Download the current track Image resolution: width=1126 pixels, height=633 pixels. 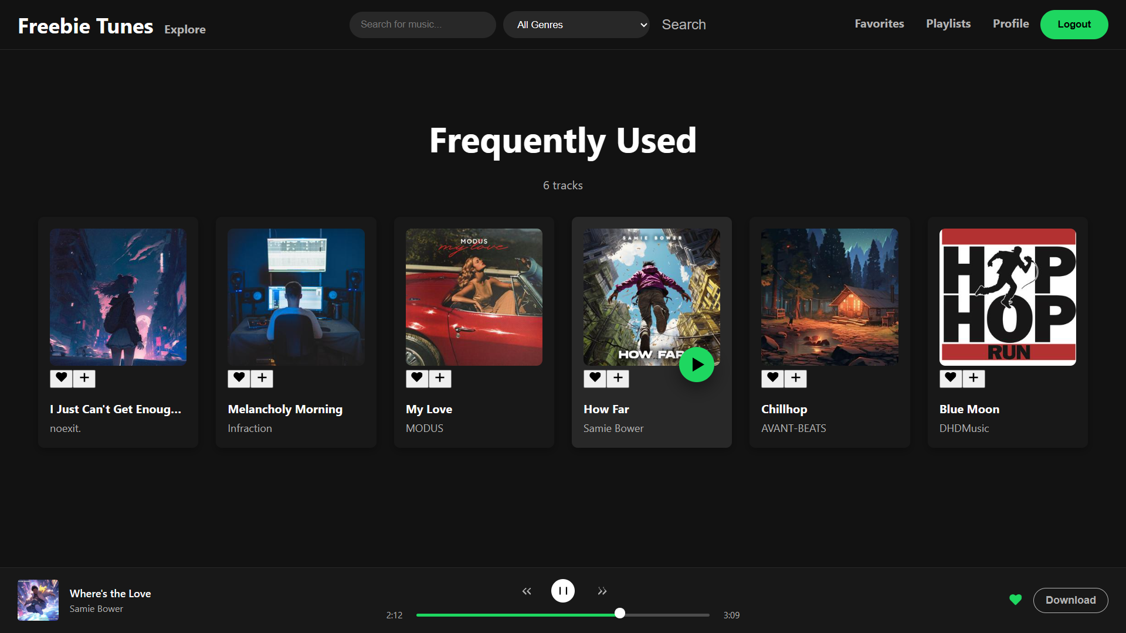pyautogui.click(x=1070, y=600)
